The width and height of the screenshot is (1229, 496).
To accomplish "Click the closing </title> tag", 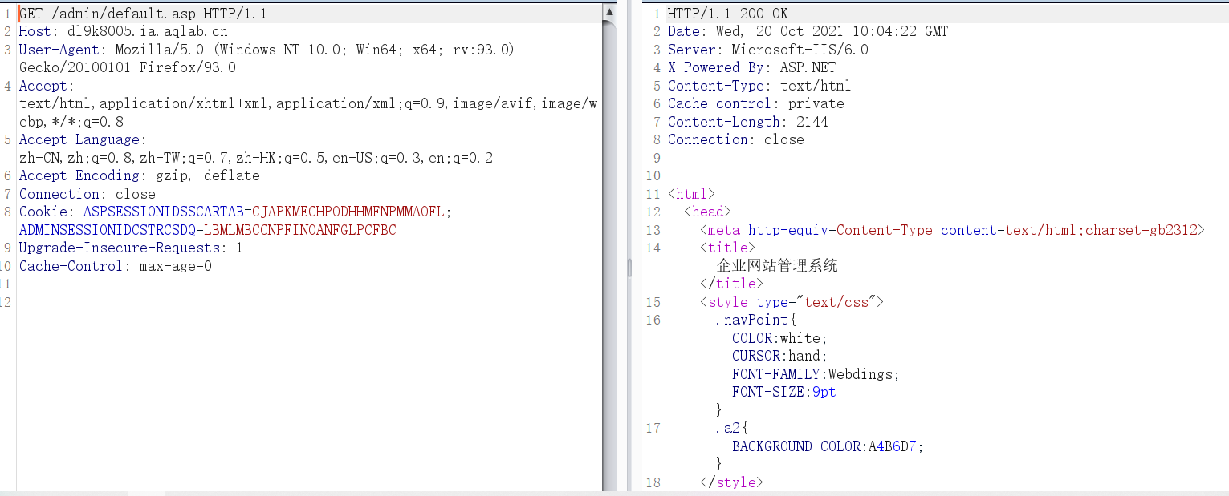I will tap(731, 284).
